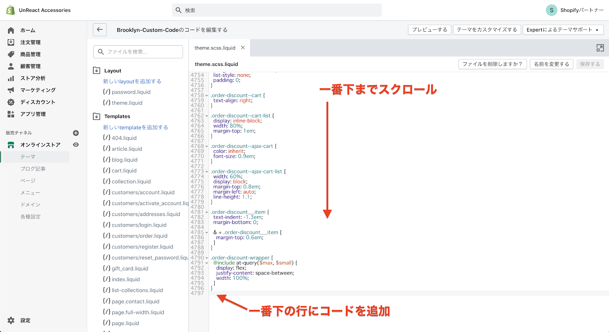Collapse the Layout folder section
The width and height of the screenshot is (609, 332).
pos(97,70)
